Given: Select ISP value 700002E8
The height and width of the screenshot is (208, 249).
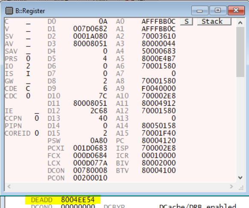Looking at the screenshot, I should [x=159, y=148].
